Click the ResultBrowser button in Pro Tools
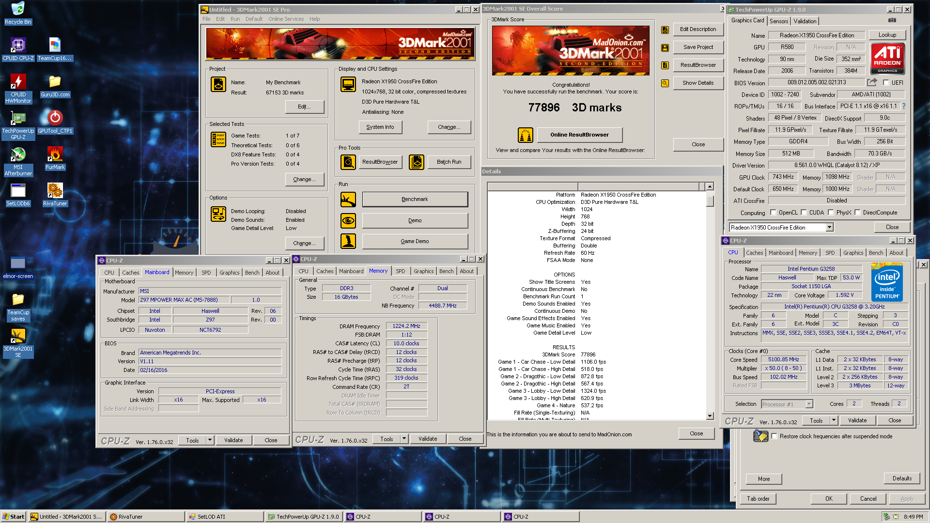The width and height of the screenshot is (930, 523). coord(380,162)
